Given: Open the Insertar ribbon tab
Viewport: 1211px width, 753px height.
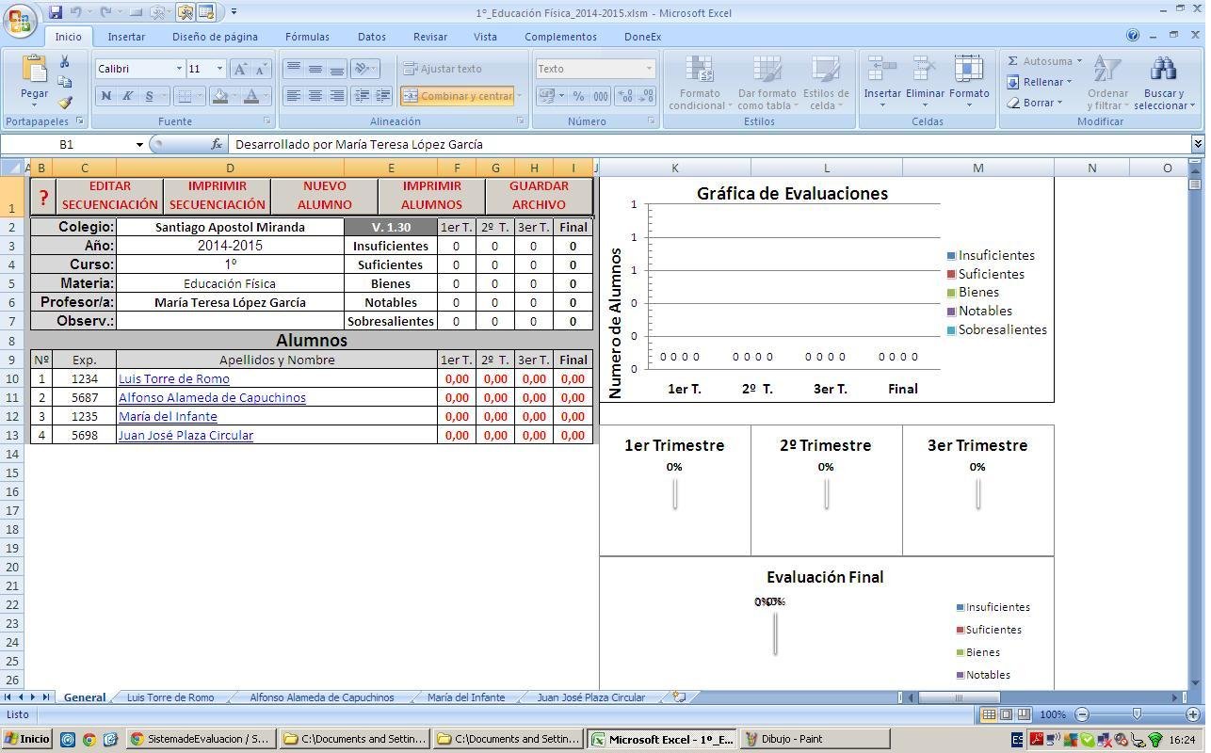Looking at the screenshot, I should click(126, 37).
